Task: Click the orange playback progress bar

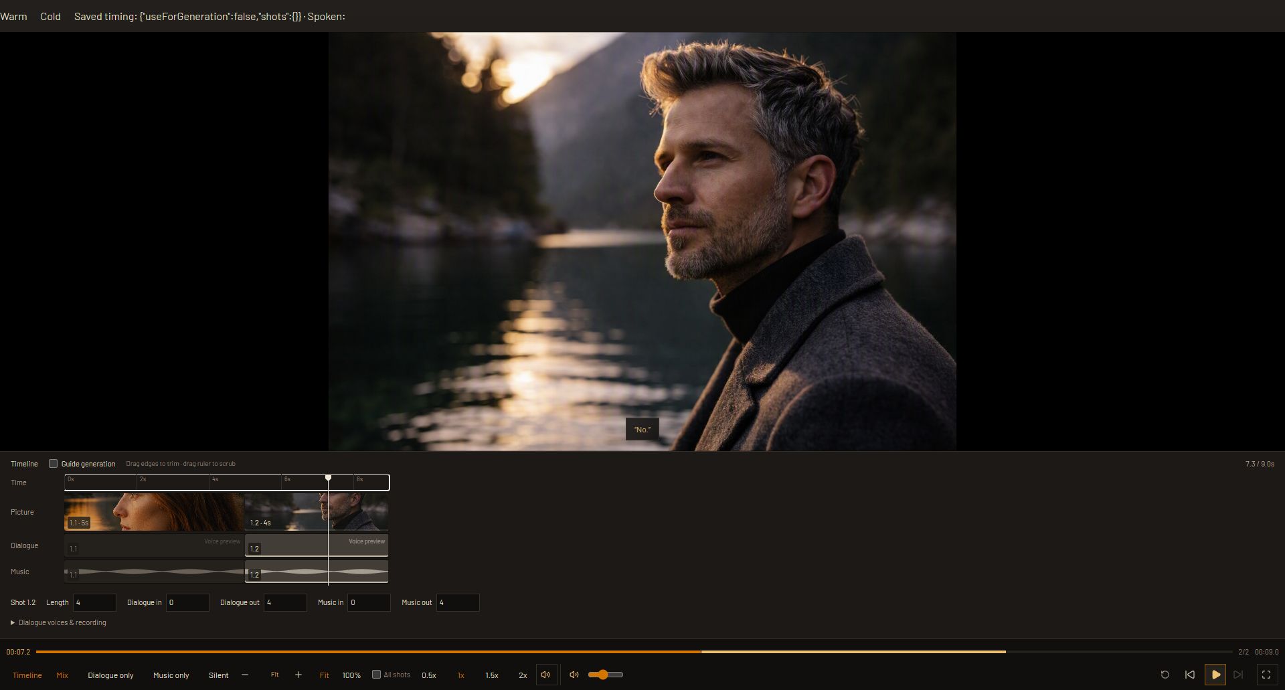Action: 368,652
